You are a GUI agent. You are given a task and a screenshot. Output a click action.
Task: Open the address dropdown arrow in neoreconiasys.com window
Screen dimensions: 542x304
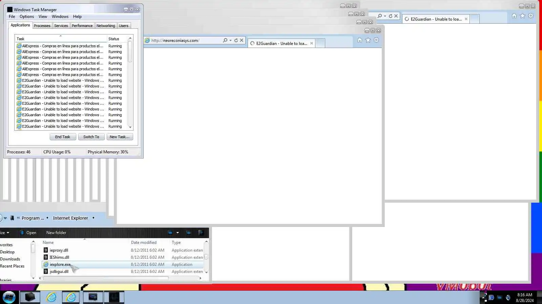click(230, 40)
